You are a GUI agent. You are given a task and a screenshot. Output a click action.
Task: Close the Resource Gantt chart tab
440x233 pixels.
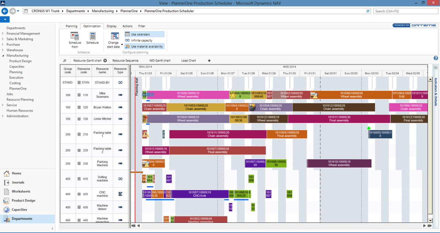point(105,61)
